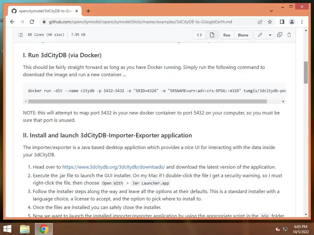The height and width of the screenshot is (235, 314).
Task: Display the rendered file view
Action: (212, 35)
